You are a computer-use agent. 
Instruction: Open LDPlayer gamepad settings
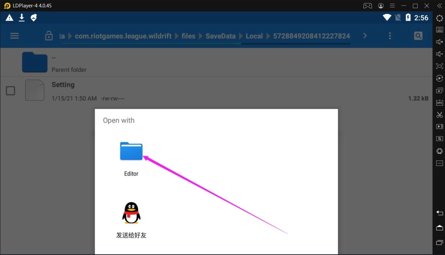click(x=368, y=6)
